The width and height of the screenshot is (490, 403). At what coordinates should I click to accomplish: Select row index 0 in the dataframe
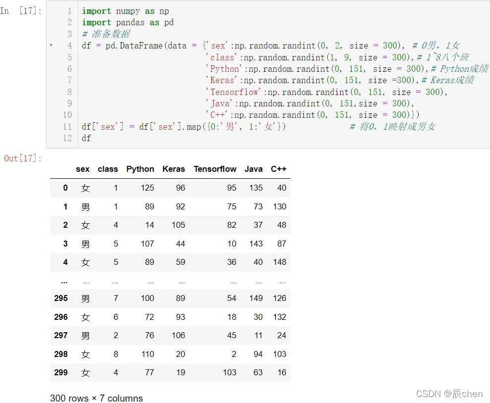(x=65, y=188)
